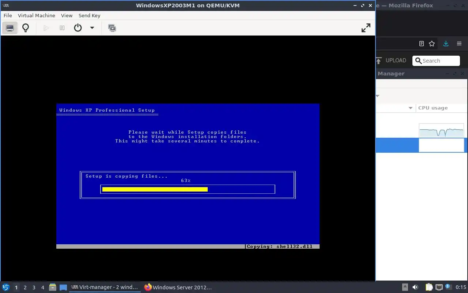Switch VM console to fullscreen
Viewport: 468px width, 293px height.
click(366, 28)
